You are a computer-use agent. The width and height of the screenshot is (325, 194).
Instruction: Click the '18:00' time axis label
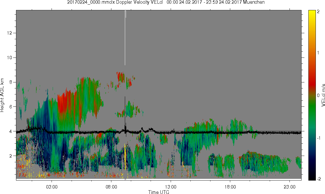point(230,187)
